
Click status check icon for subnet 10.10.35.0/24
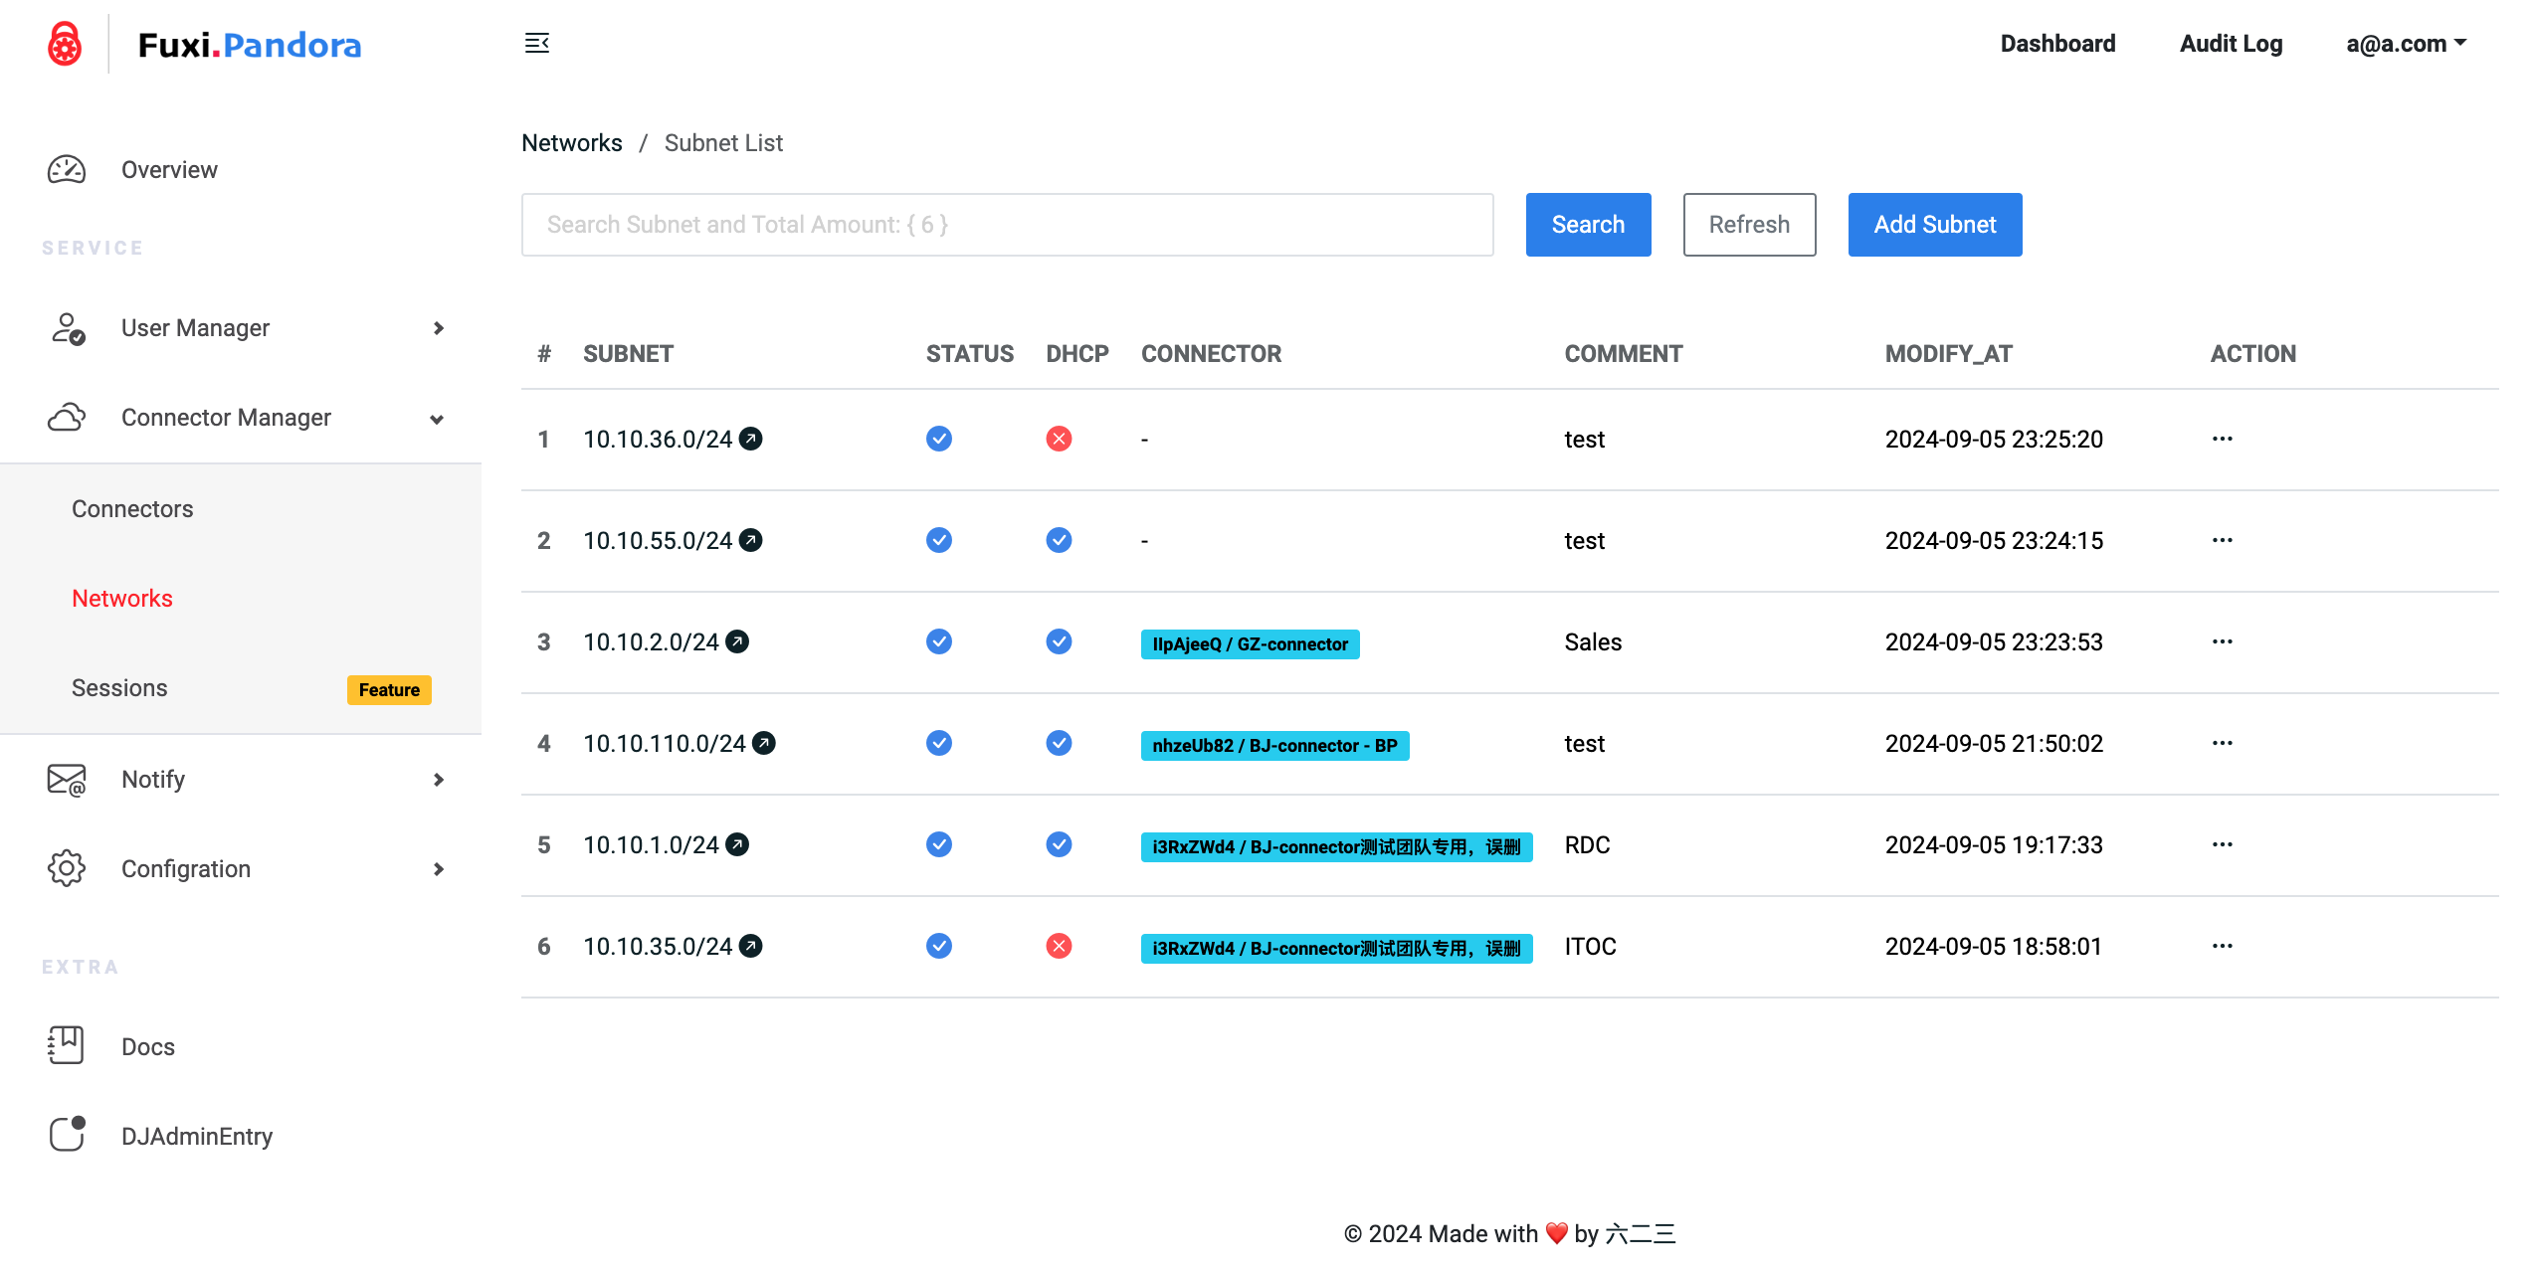939,946
